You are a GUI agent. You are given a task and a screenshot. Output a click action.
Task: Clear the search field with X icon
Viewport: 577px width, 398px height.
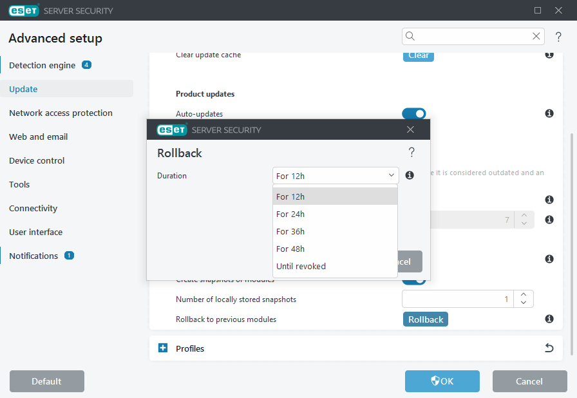click(x=536, y=36)
